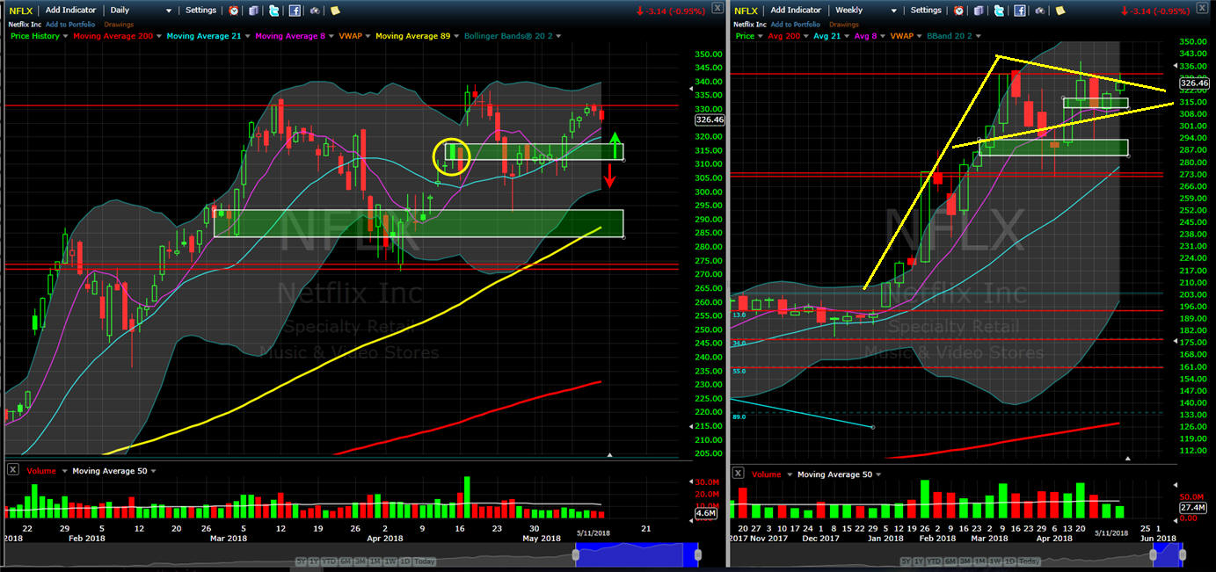Close the Daily chart window with X
This screenshot has width=1216, height=572.
tap(717, 8)
